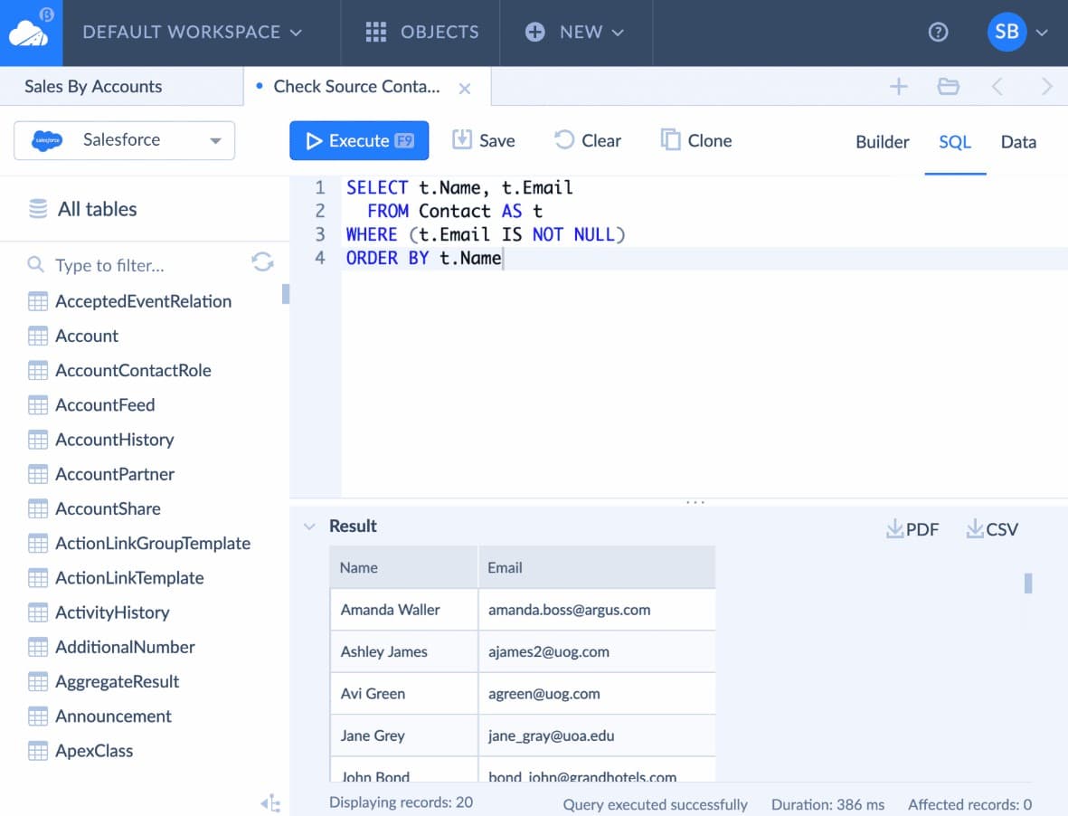
Task: Open the help menu
Action: tap(938, 32)
